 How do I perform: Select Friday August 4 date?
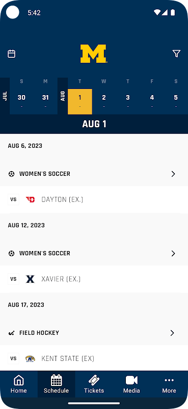[152, 101]
